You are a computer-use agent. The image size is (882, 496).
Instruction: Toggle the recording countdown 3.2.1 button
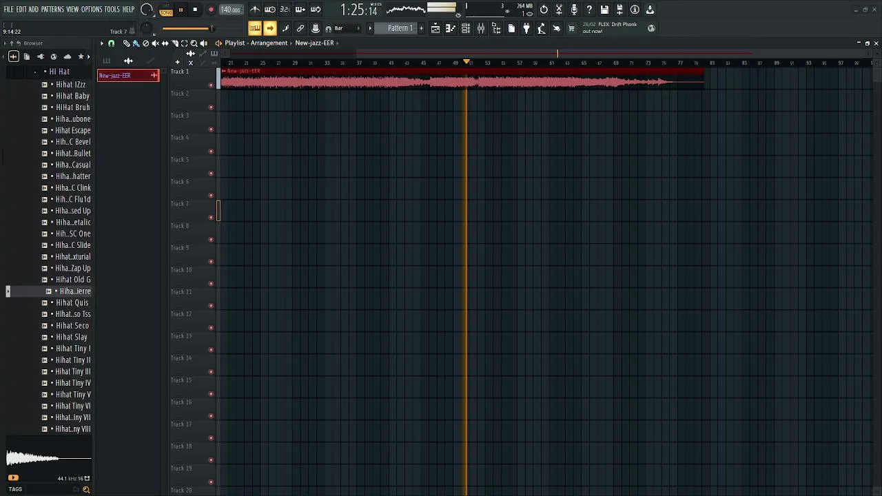[x=285, y=10]
